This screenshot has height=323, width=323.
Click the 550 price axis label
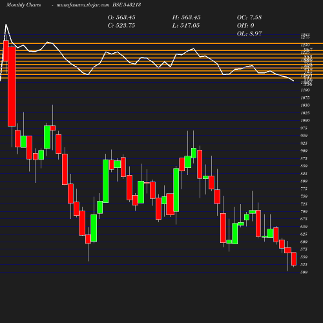pos(304,257)
